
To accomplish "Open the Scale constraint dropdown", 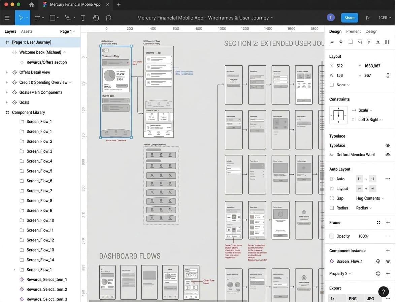I will tap(365, 110).
